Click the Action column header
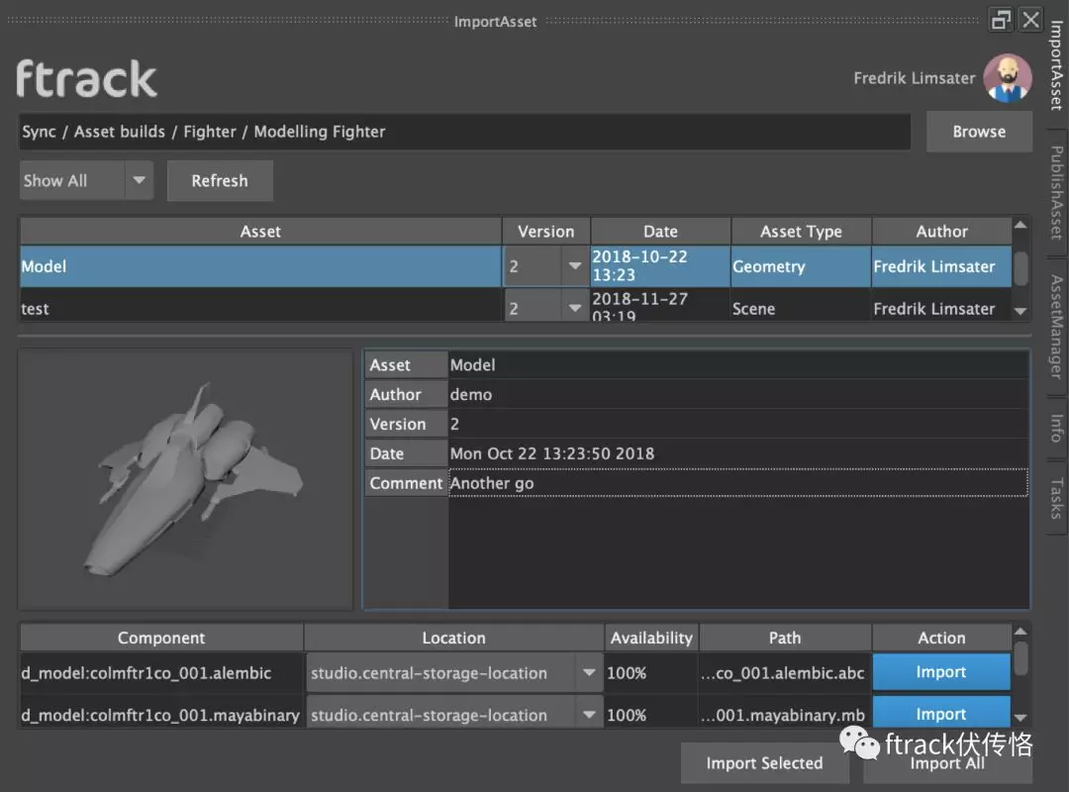Image resolution: width=1069 pixels, height=792 pixels. [x=941, y=638]
